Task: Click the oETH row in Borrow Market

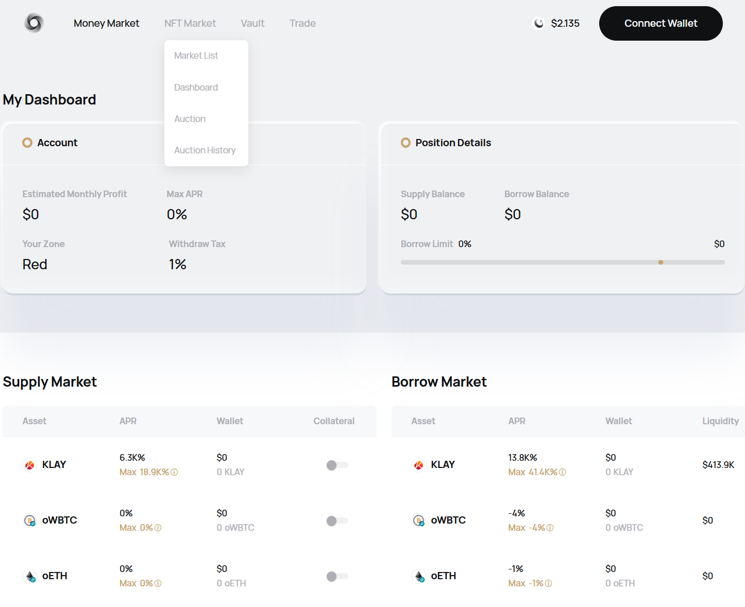Action: [x=568, y=576]
